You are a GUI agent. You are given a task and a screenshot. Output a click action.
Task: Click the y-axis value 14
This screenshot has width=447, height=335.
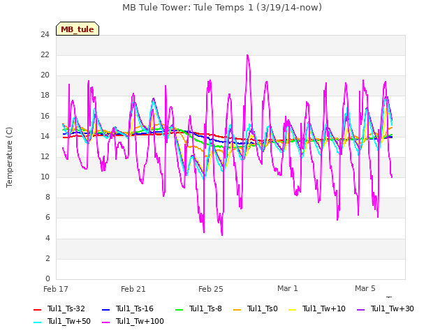pyautogui.click(x=45, y=136)
